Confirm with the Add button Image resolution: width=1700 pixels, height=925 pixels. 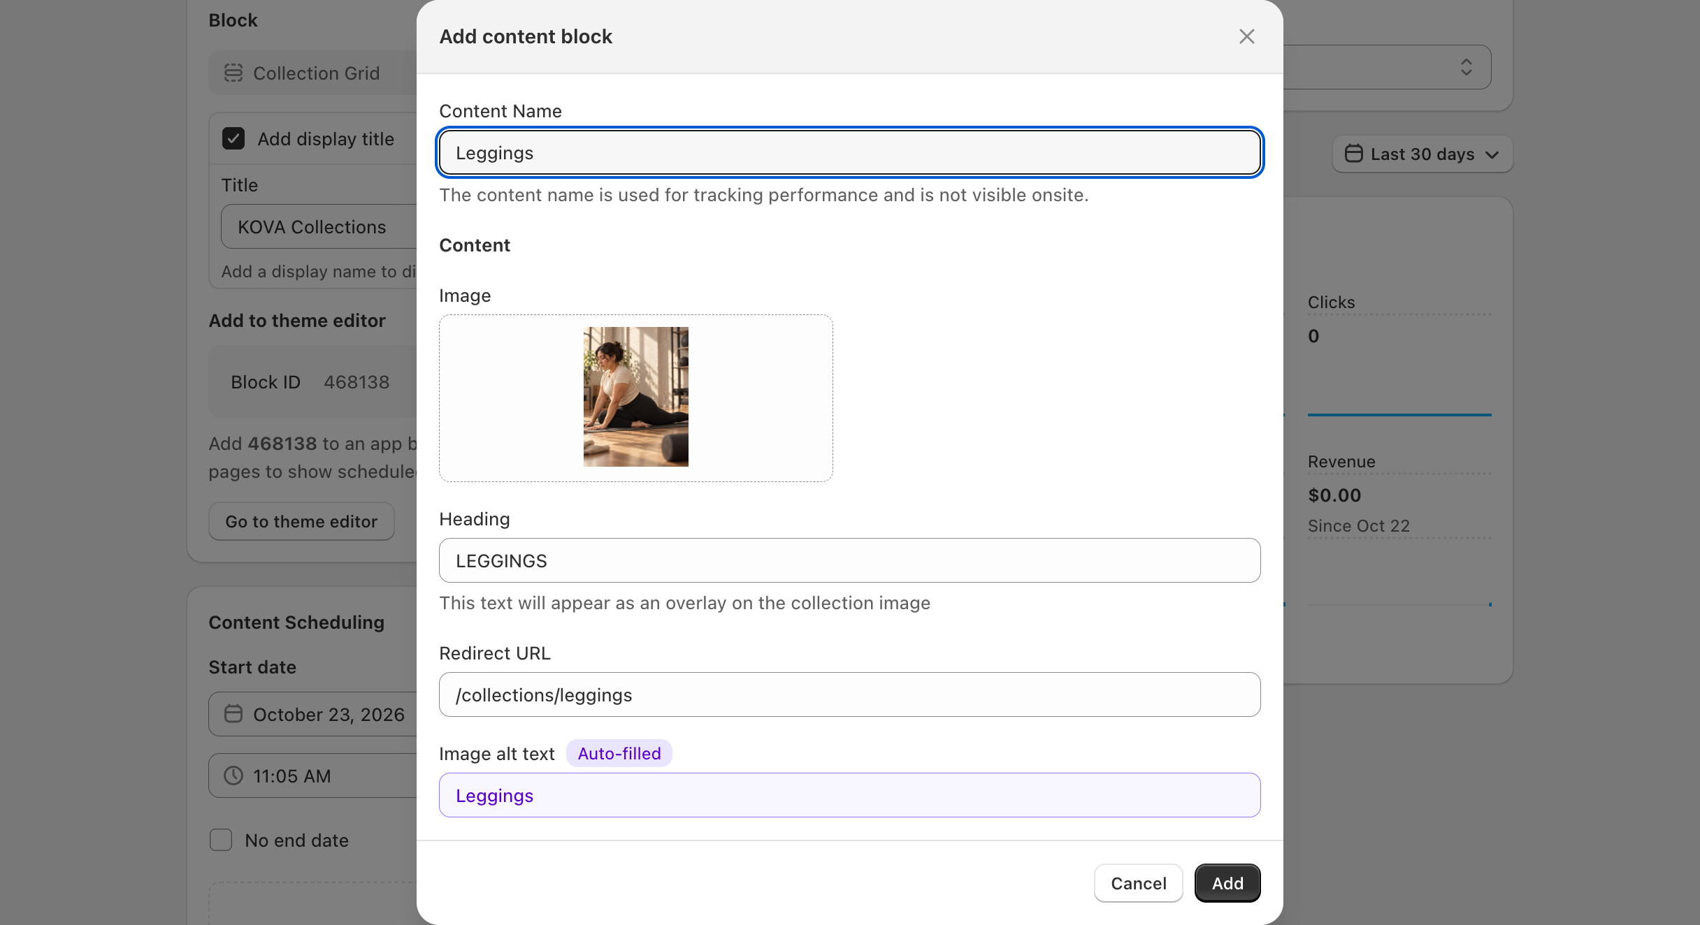[1227, 883]
